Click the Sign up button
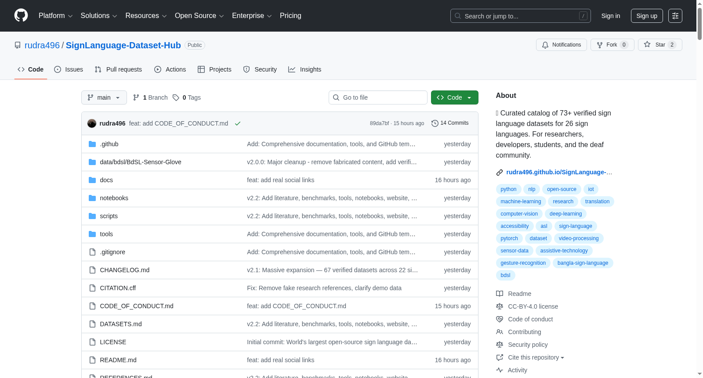Screen dimensions: 703x378 coord(647,16)
